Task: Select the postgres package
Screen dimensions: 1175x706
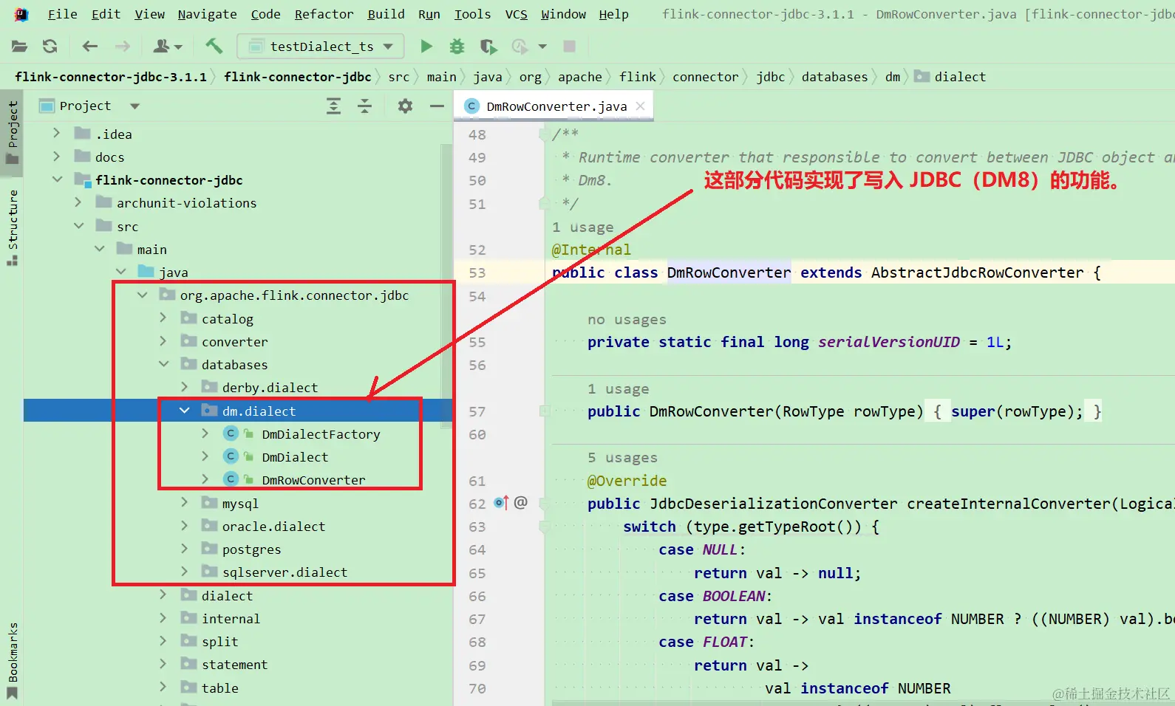Action: pyautogui.click(x=252, y=549)
